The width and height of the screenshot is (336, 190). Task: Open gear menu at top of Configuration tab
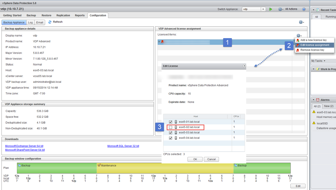pyautogui.click(x=301, y=22)
